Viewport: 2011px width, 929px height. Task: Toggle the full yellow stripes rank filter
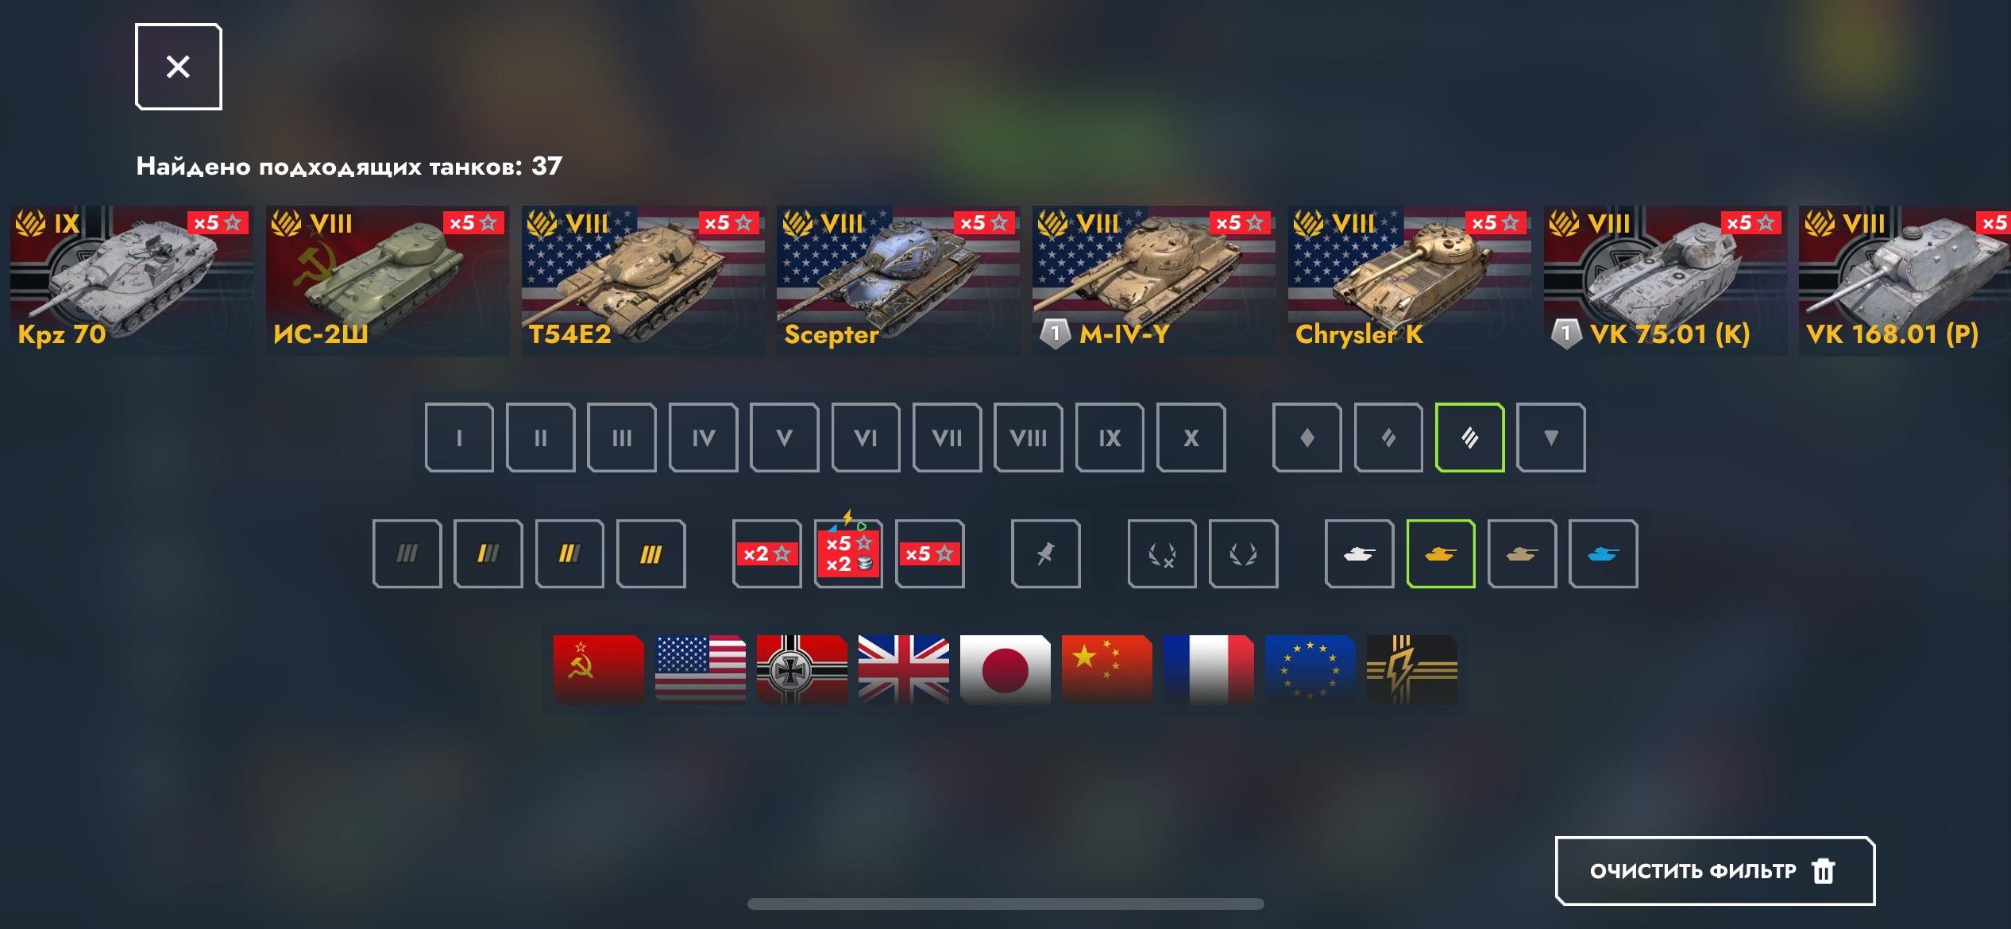[x=651, y=553]
